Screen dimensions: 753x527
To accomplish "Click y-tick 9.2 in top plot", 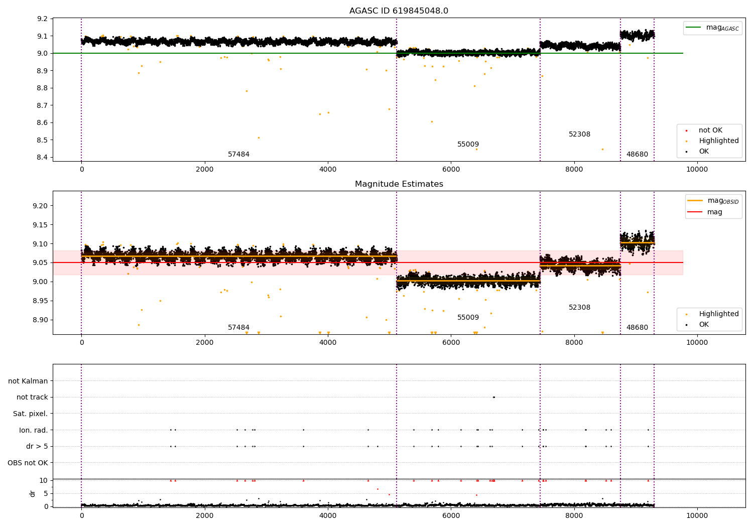I will pyautogui.click(x=43, y=19).
